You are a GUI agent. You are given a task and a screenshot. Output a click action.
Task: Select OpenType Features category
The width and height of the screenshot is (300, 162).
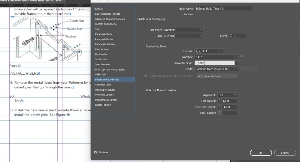tap(114, 90)
